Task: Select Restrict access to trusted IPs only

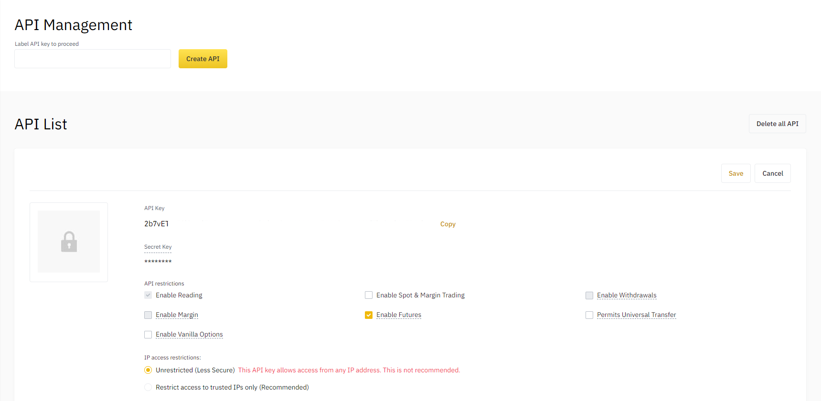Action: 148,387
